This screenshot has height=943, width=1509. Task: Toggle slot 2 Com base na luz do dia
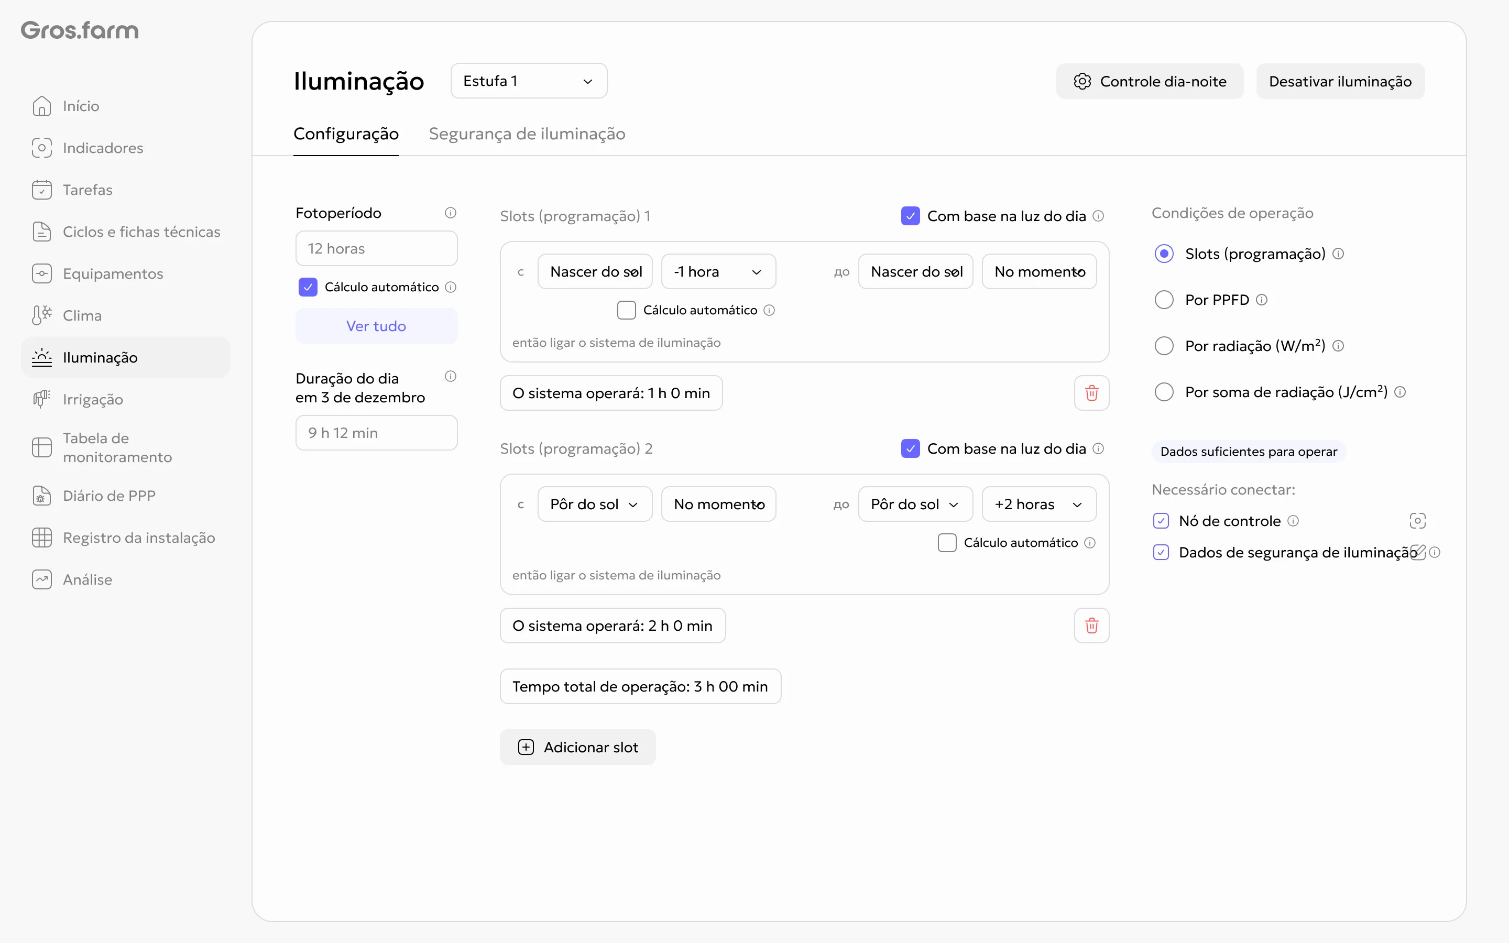tap(911, 448)
